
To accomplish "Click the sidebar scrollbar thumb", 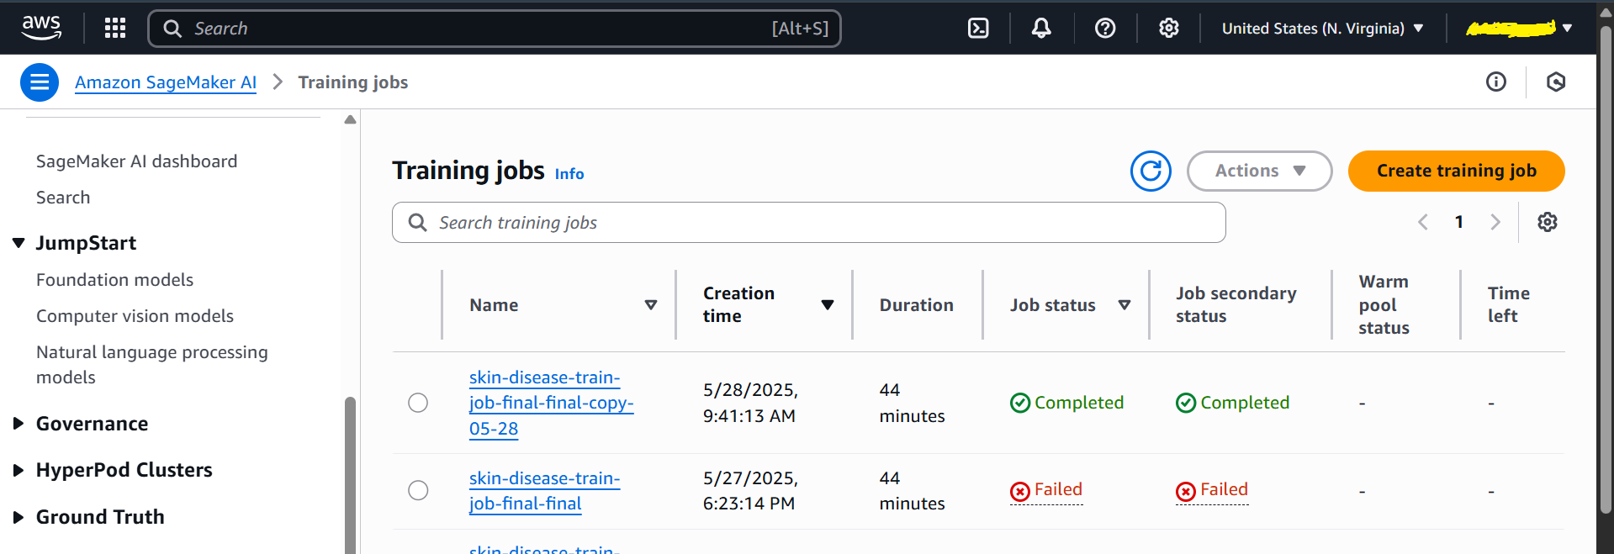I will (350, 475).
